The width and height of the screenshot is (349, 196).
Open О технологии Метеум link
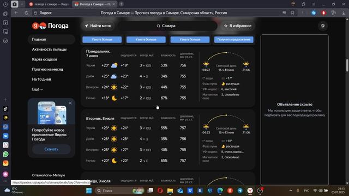tap(49, 175)
